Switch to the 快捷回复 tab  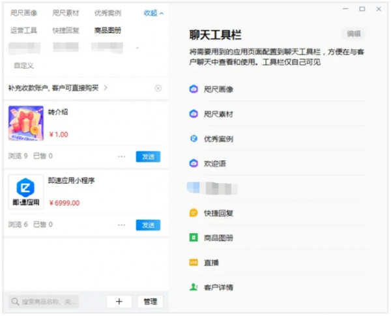65,30
